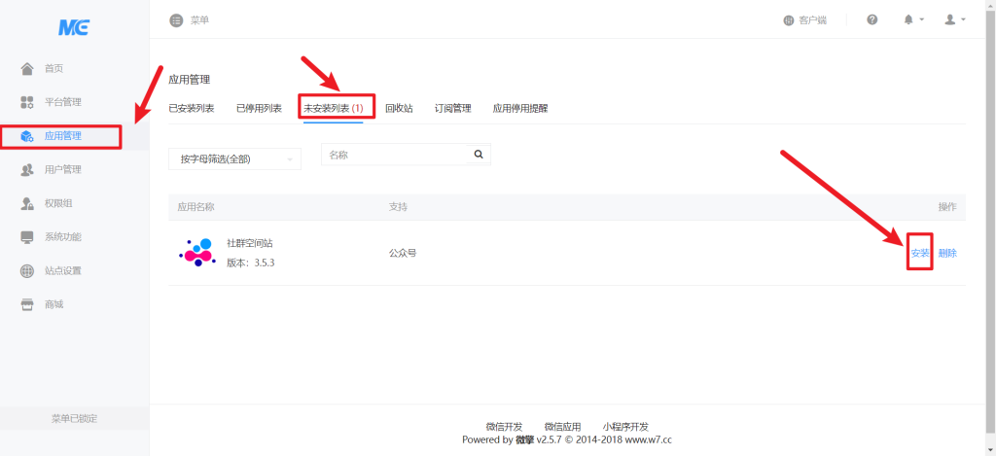Image resolution: width=996 pixels, height=456 pixels.
Task: Click the 用户管理 sidebar icon
Action: click(27, 170)
